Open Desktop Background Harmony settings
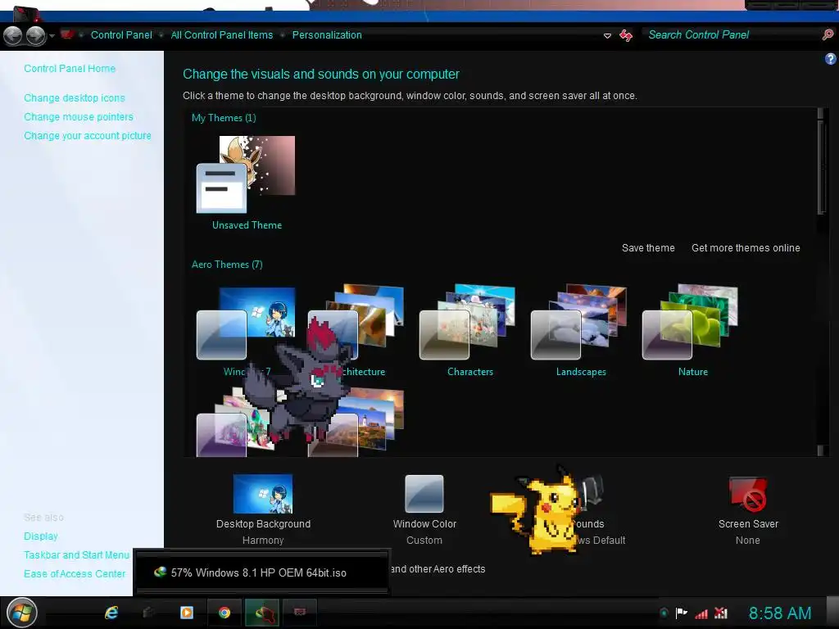The height and width of the screenshot is (629, 839). coord(263,509)
